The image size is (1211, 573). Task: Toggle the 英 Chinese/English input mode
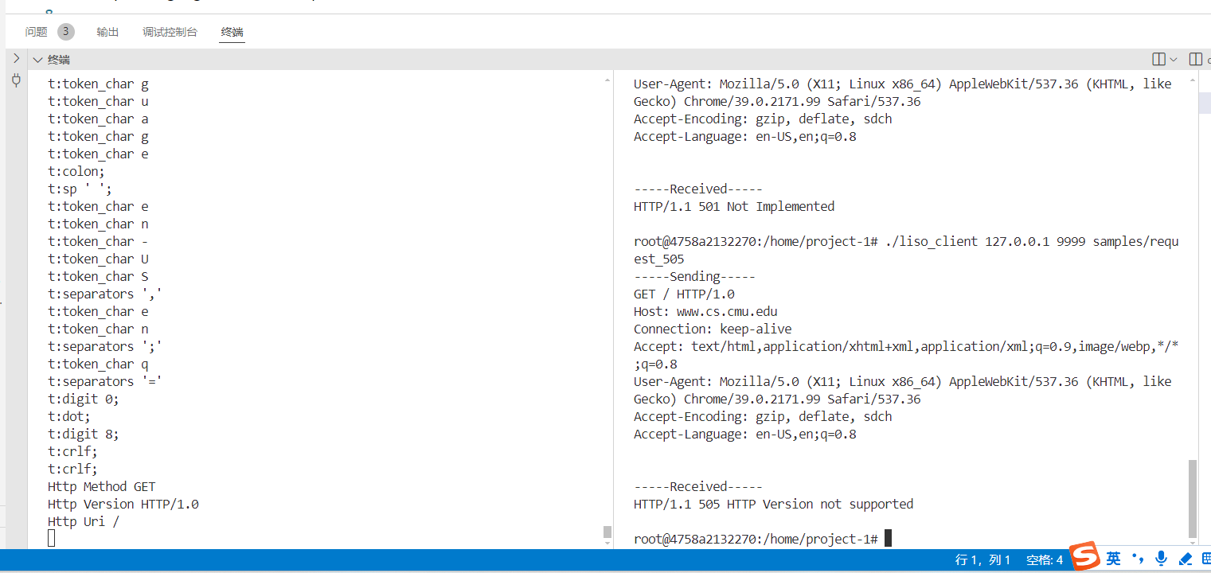point(1113,559)
